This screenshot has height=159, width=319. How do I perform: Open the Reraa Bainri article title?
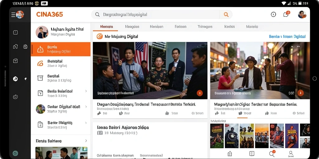123,128
